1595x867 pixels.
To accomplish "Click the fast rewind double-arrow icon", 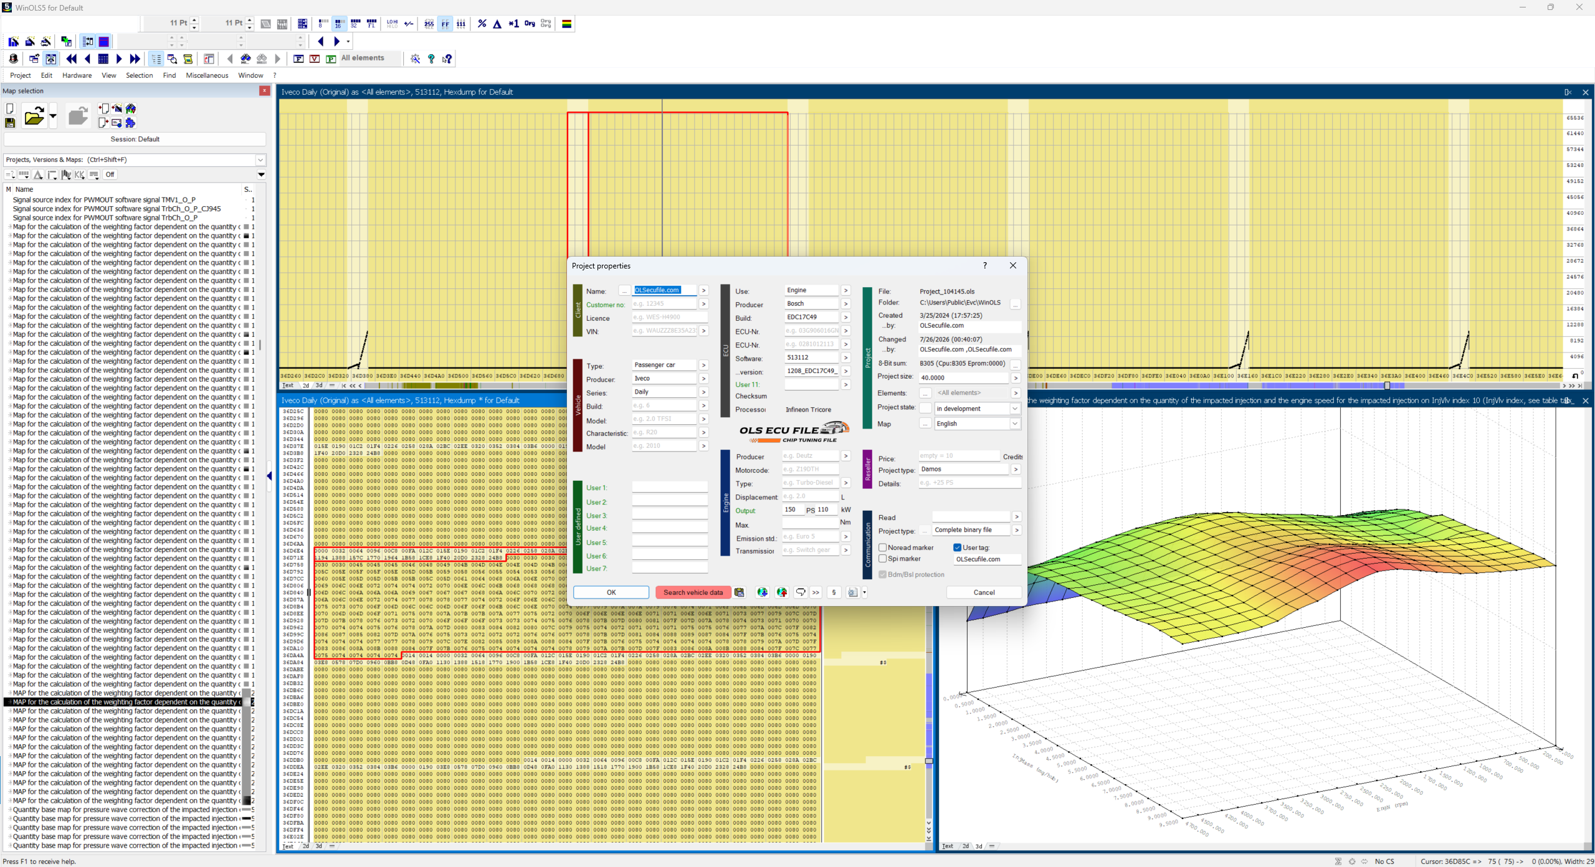I will [72, 59].
